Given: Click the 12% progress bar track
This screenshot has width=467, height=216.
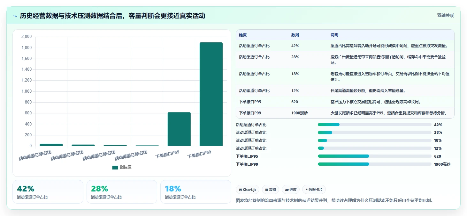Looking at the screenshot, I should (x=374, y=148).
